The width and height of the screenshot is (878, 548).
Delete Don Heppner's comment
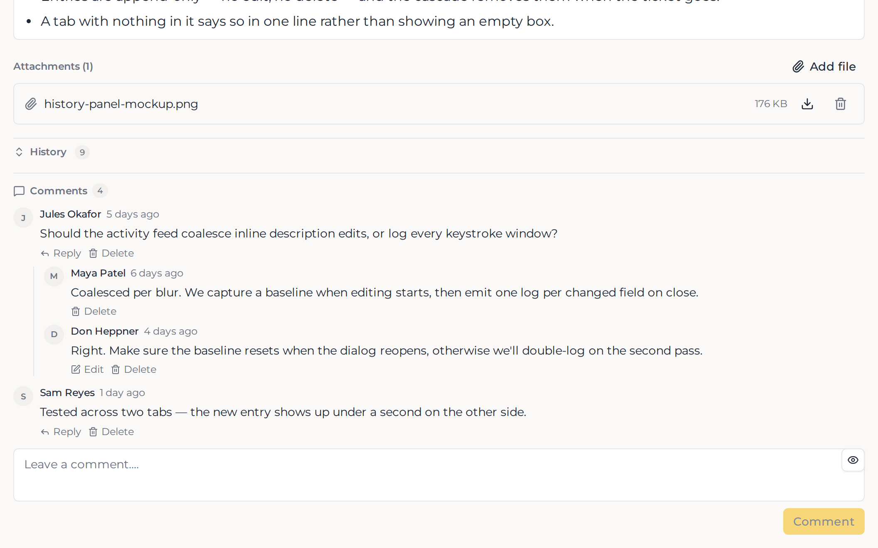point(134,369)
